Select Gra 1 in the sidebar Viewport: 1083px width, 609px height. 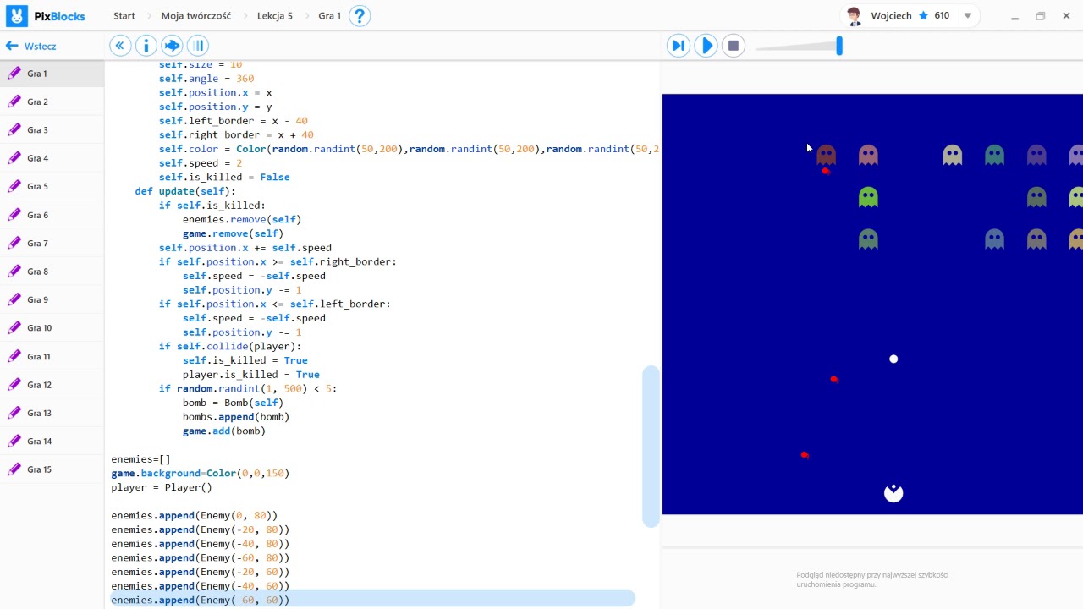pos(52,74)
